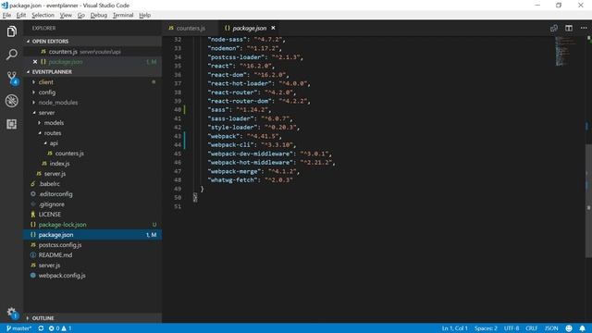Switch to the counters.js editor tab
The image size is (592, 333).
[x=191, y=29]
